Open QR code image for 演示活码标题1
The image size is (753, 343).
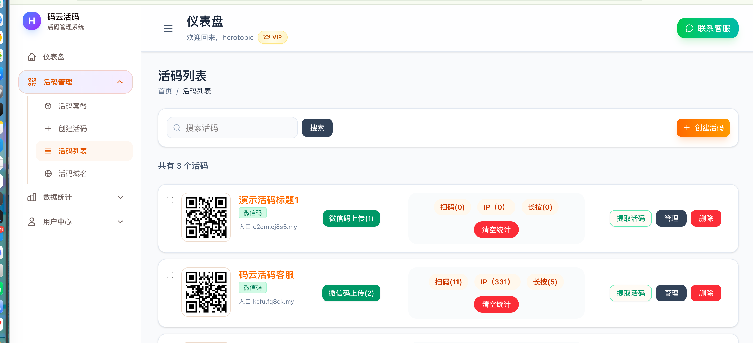pos(206,217)
